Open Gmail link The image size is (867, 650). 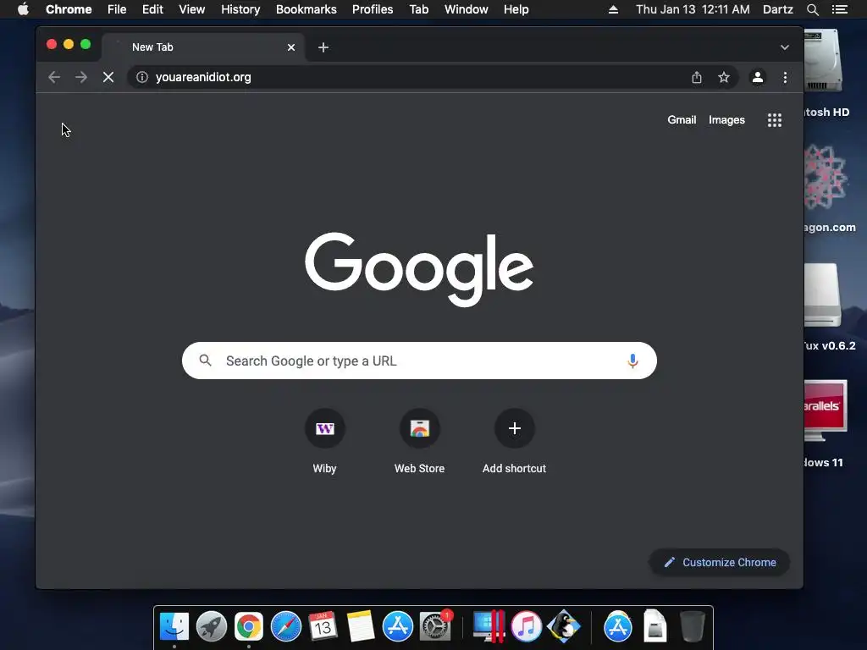click(682, 120)
